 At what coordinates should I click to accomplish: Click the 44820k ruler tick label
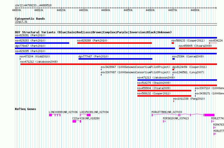[61, 10]
